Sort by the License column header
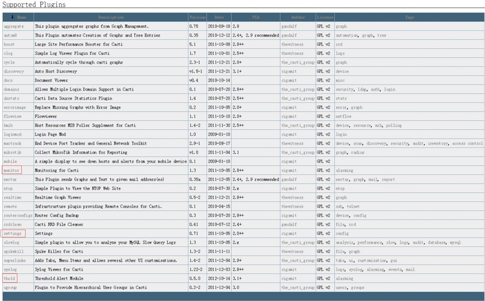This screenshot has height=301, width=485. pyautogui.click(x=325, y=18)
